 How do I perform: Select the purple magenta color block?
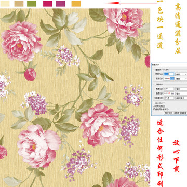click(x=61, y=4)
